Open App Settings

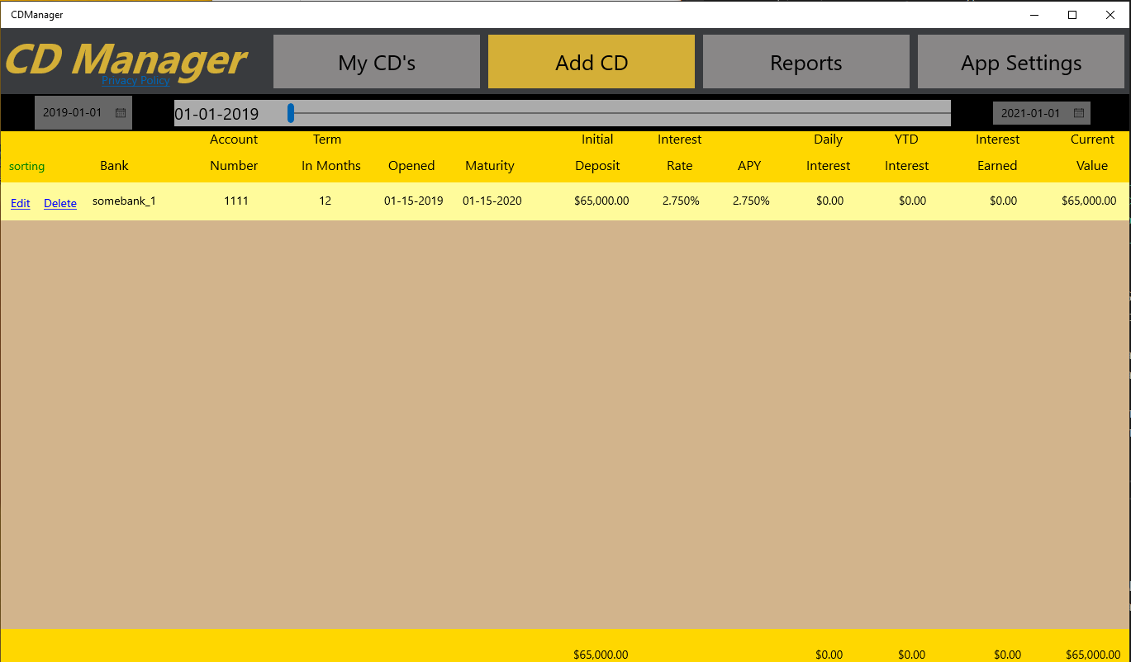[x=1020, y=61]
